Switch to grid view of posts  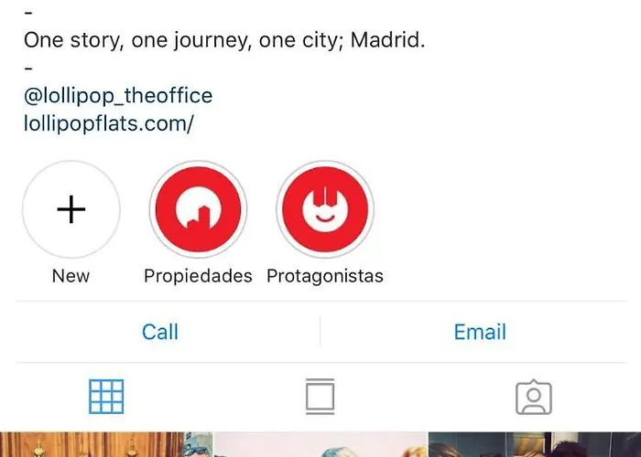tap(106, 397)
